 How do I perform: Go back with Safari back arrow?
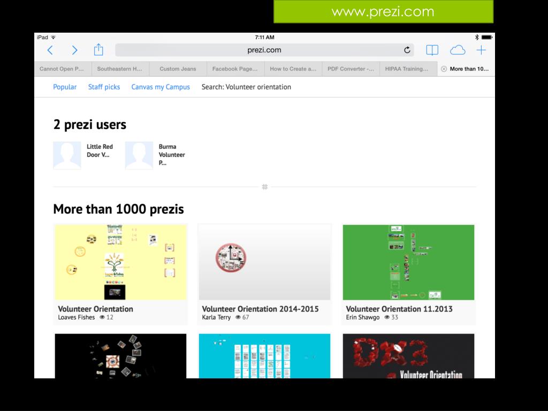pyautogui.click(x=50, y=50)
